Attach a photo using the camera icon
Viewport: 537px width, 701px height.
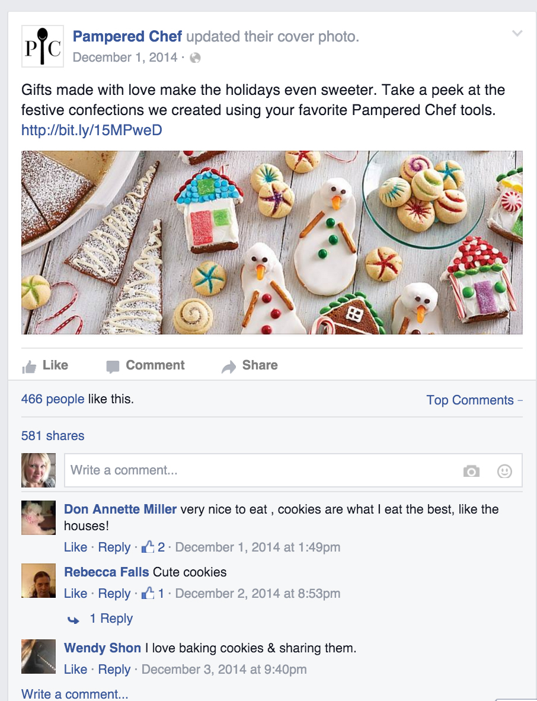click(471, 471)
